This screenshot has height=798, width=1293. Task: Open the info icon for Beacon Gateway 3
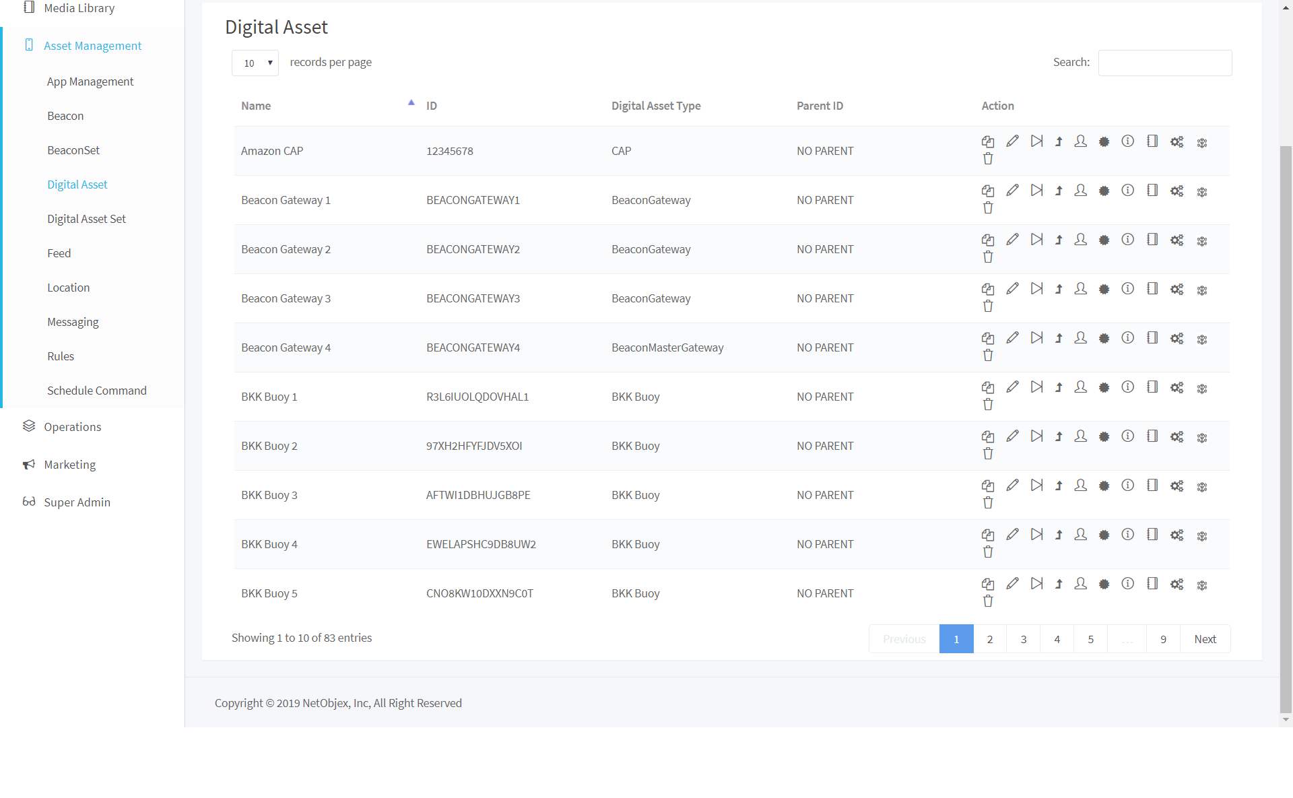point(1127,289)
